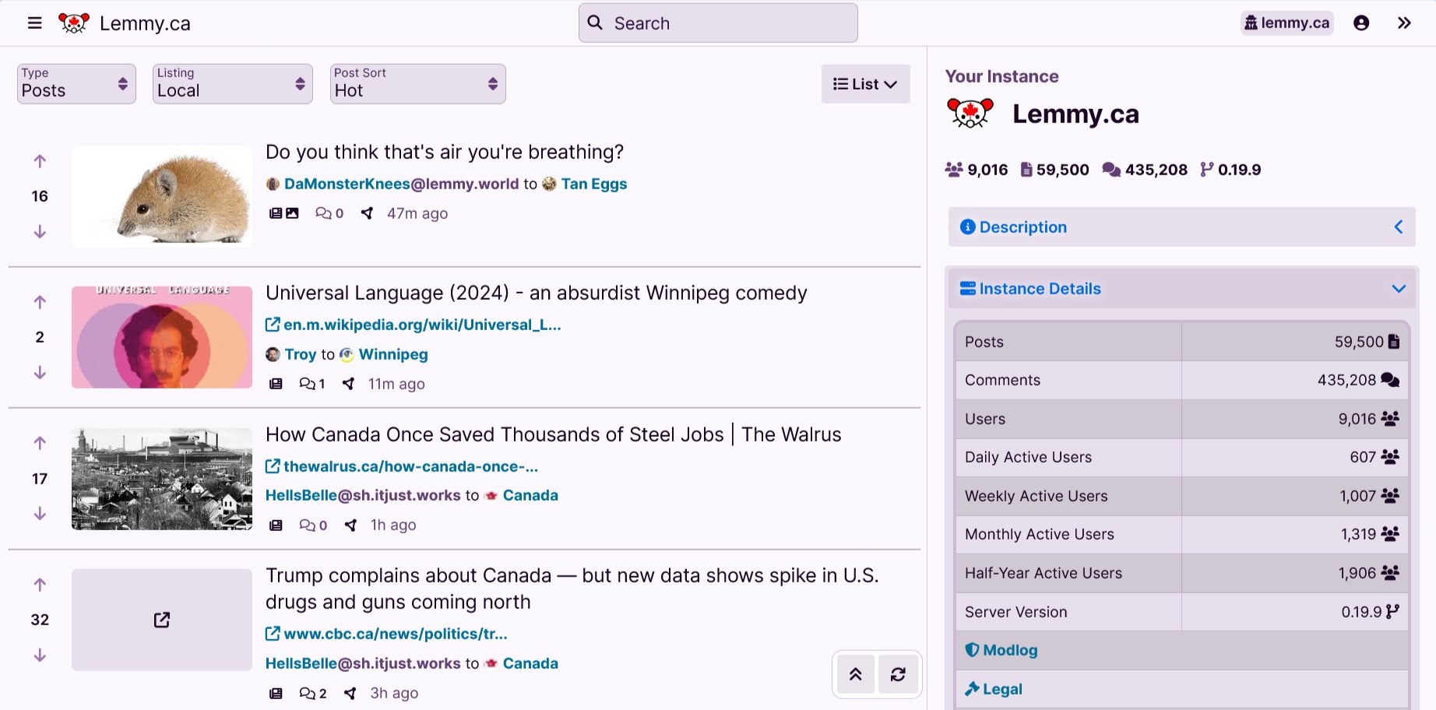1436x710 pixels.
Task: Go to Tan Eggs community
Action: coord(584,185)
